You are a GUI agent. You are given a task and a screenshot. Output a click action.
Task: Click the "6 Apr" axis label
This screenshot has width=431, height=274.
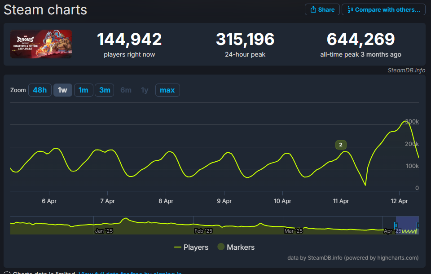(x=49, y=201)
